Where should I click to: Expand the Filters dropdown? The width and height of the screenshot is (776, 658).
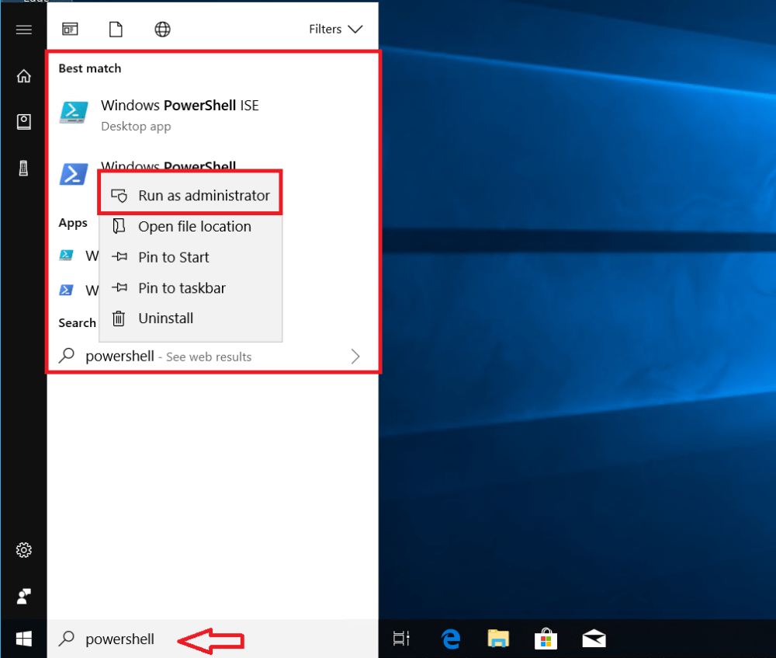coord(335,30)
